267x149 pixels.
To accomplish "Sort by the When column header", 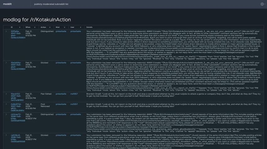I will [x=28, y=27].
